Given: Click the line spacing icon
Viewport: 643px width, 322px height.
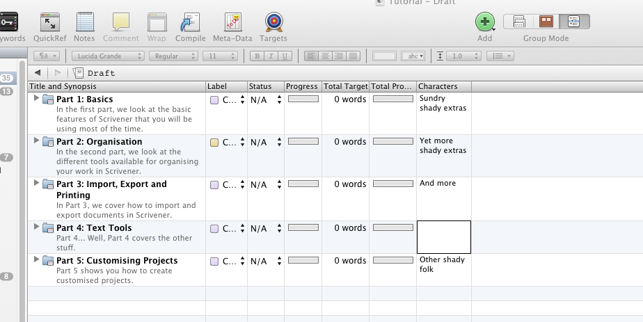Looking at the screenshot, I should tap(440, 56).
